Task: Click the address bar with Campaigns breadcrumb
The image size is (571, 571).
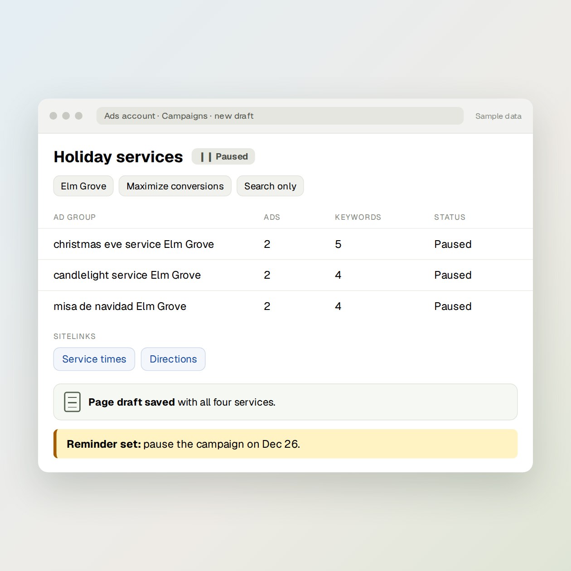Action: [x=280, y=116]
